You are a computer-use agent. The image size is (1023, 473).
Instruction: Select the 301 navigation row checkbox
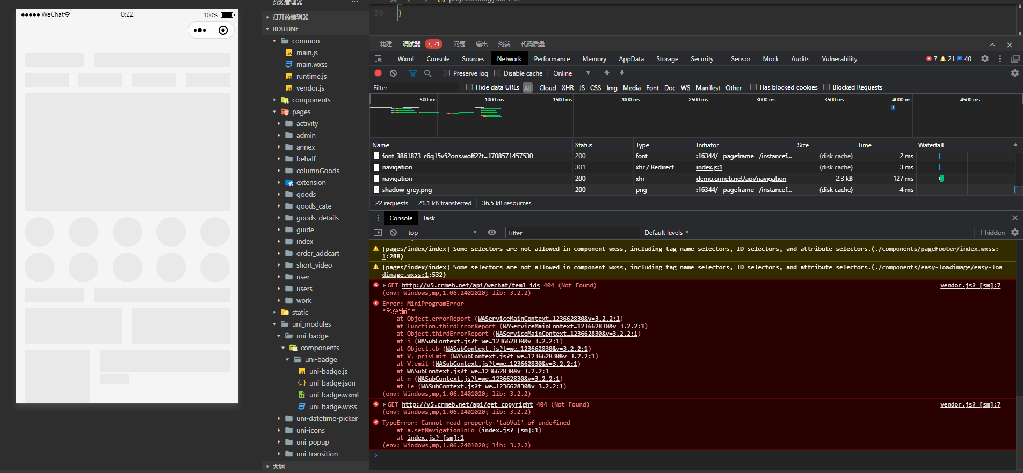point(376,167)
